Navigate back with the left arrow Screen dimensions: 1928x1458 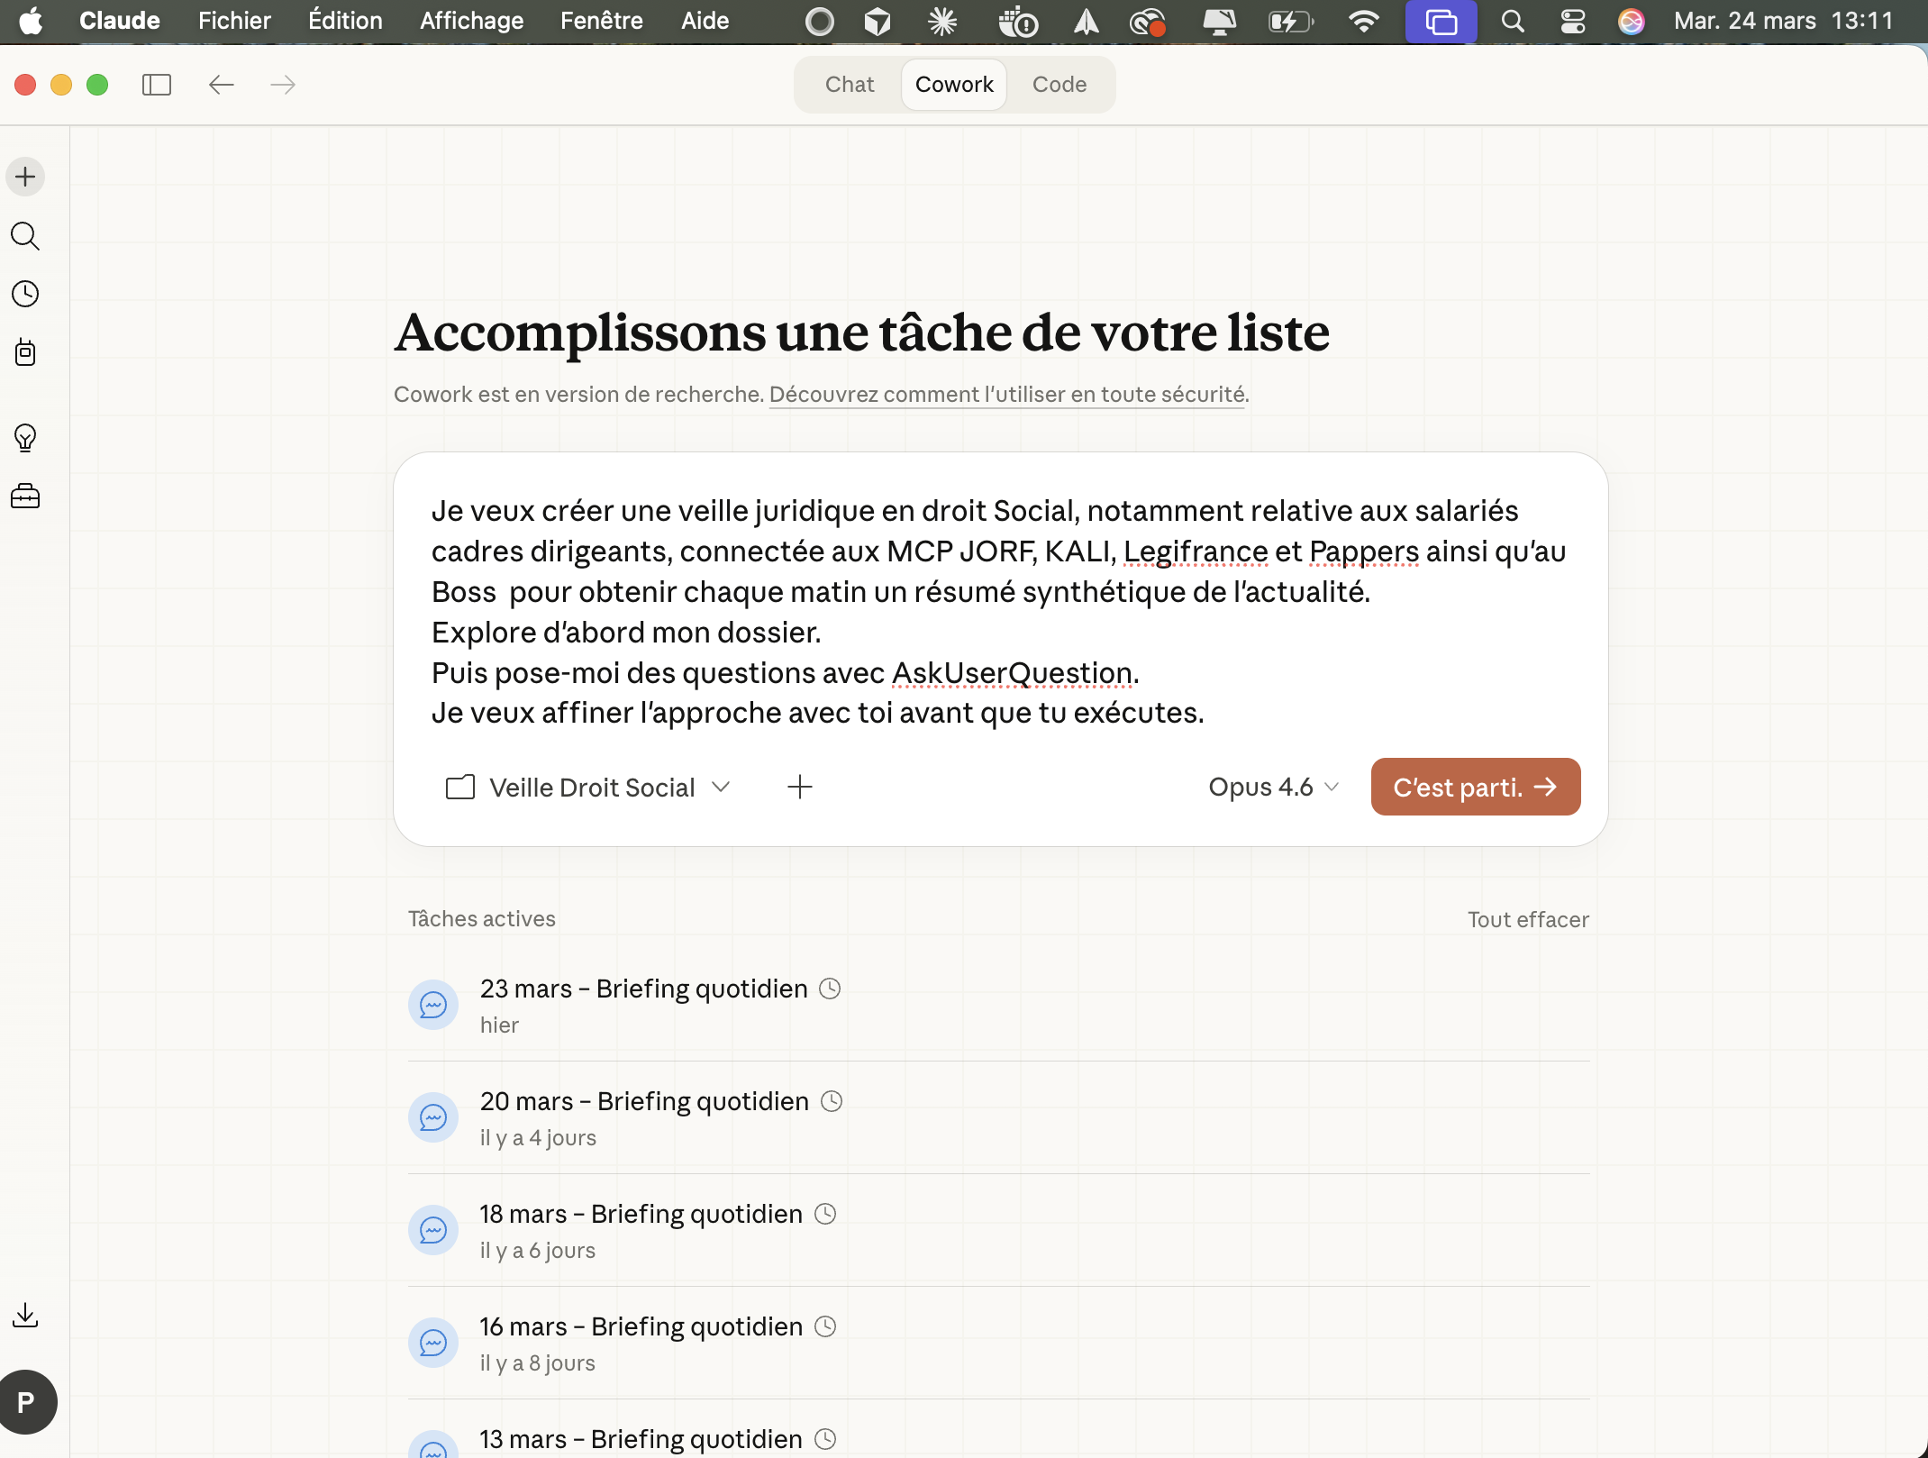coord(221,84)
